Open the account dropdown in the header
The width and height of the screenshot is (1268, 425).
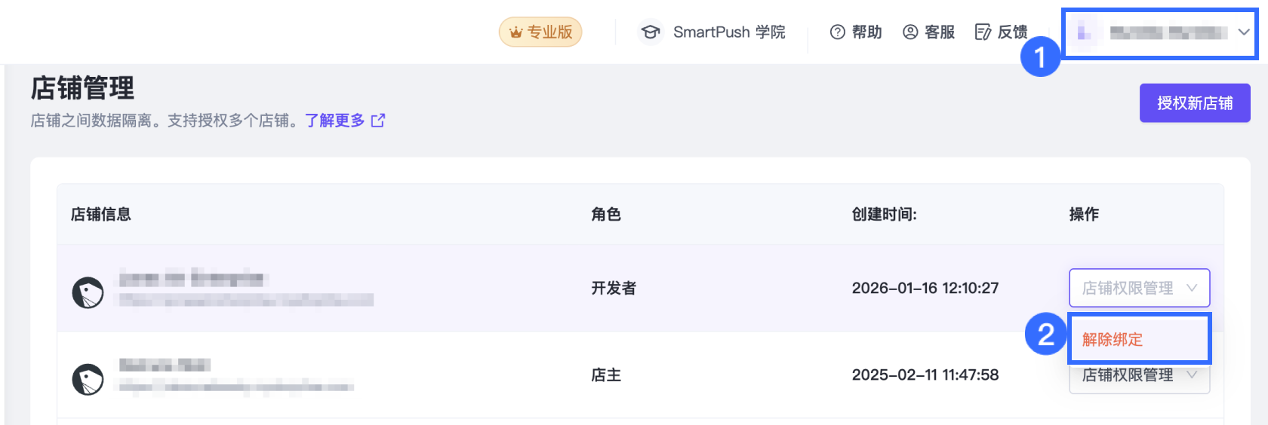[1160, 32]
